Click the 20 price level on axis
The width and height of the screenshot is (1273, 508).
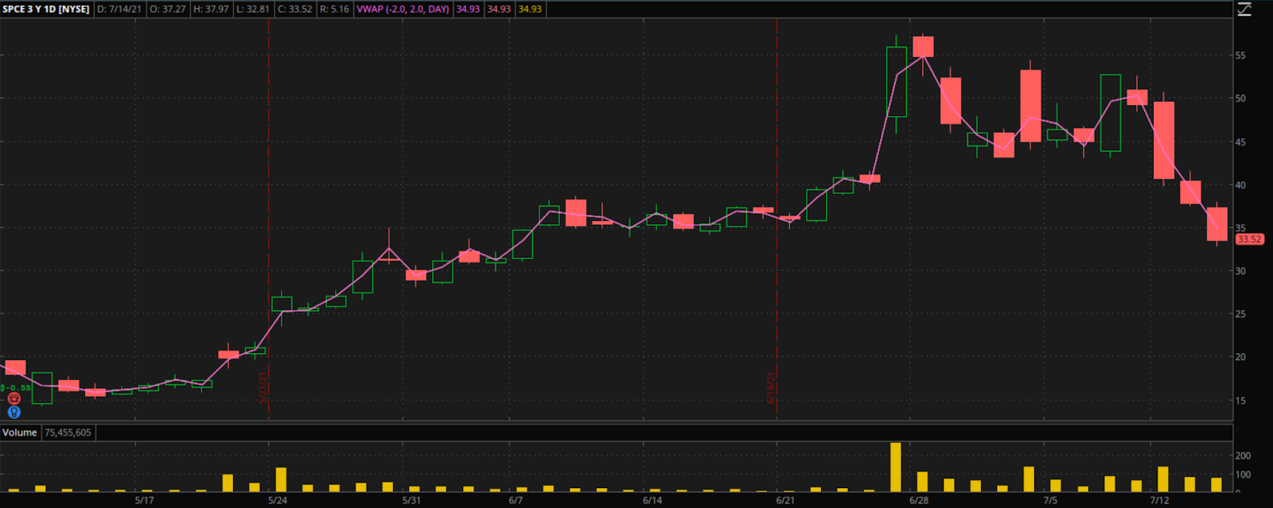click(x=1240, y=357)
